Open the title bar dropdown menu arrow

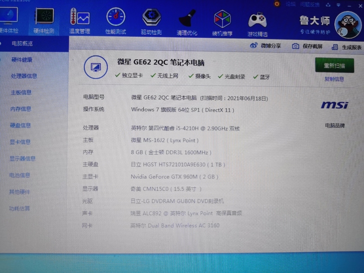(338, 5)
